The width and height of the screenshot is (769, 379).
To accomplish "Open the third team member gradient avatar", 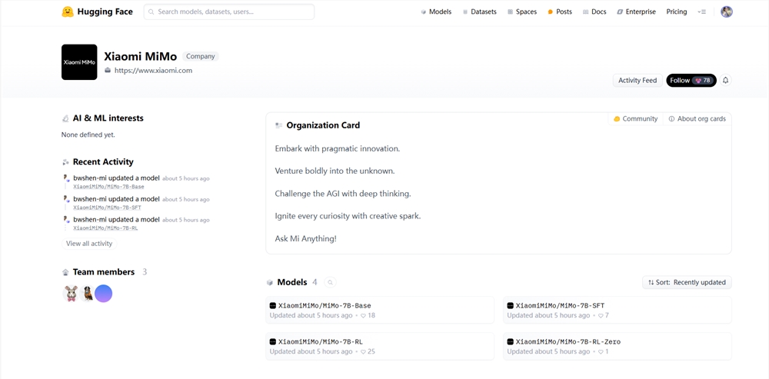I will (104, 293).
